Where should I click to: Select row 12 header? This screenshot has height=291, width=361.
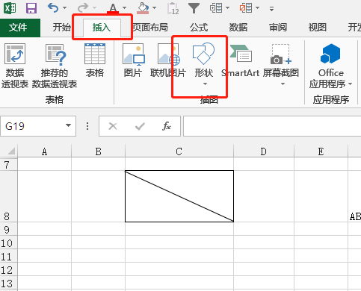(8, 269)
